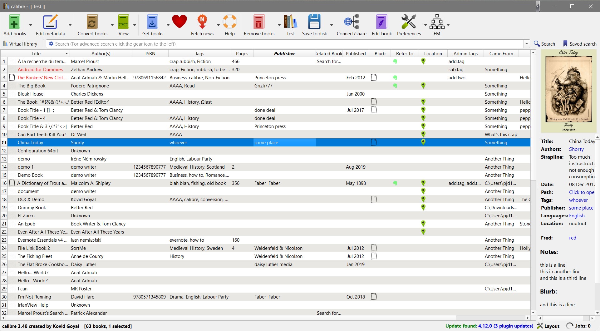This screenshot has width=600, height=331.
Task: Open the Edit metadata tool
Action: [x=50, y=22]
